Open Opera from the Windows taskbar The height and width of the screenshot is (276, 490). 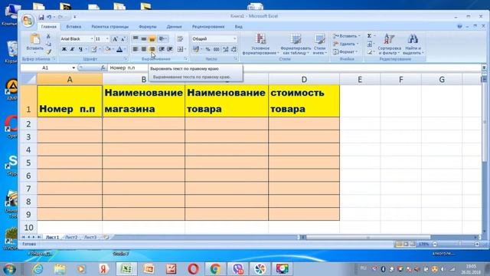pos(193,269)
